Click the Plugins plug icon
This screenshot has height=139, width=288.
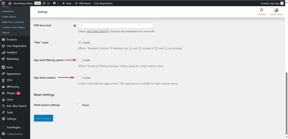pos(3,93)
